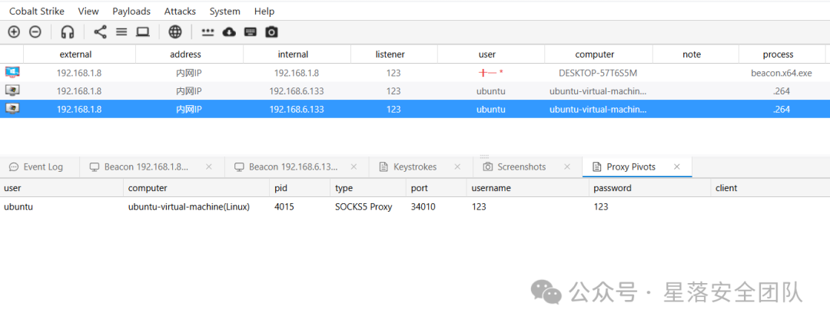This screenshot has width=830, height=326.
Task: Close the Screenshots tab
Action: pos(567,167)
